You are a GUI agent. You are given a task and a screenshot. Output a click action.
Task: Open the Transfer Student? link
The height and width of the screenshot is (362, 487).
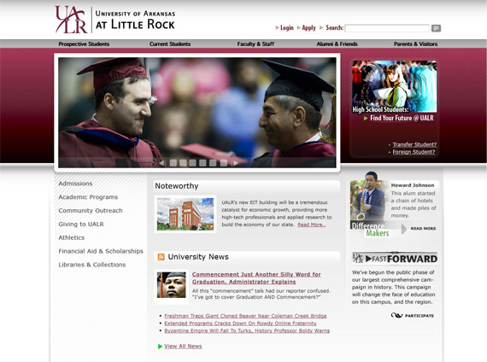coord(414,144)
